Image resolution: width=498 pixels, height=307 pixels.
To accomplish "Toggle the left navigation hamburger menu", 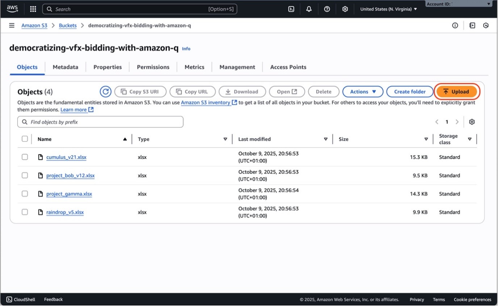I will coord(12,25).
